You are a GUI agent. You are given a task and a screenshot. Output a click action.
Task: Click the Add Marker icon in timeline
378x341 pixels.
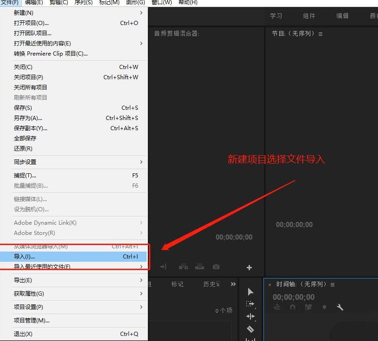pos(325,307)
